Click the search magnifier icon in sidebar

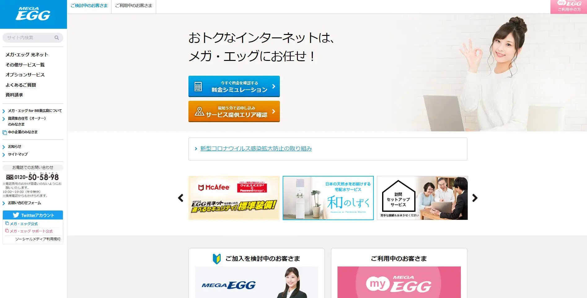(57, 38)
